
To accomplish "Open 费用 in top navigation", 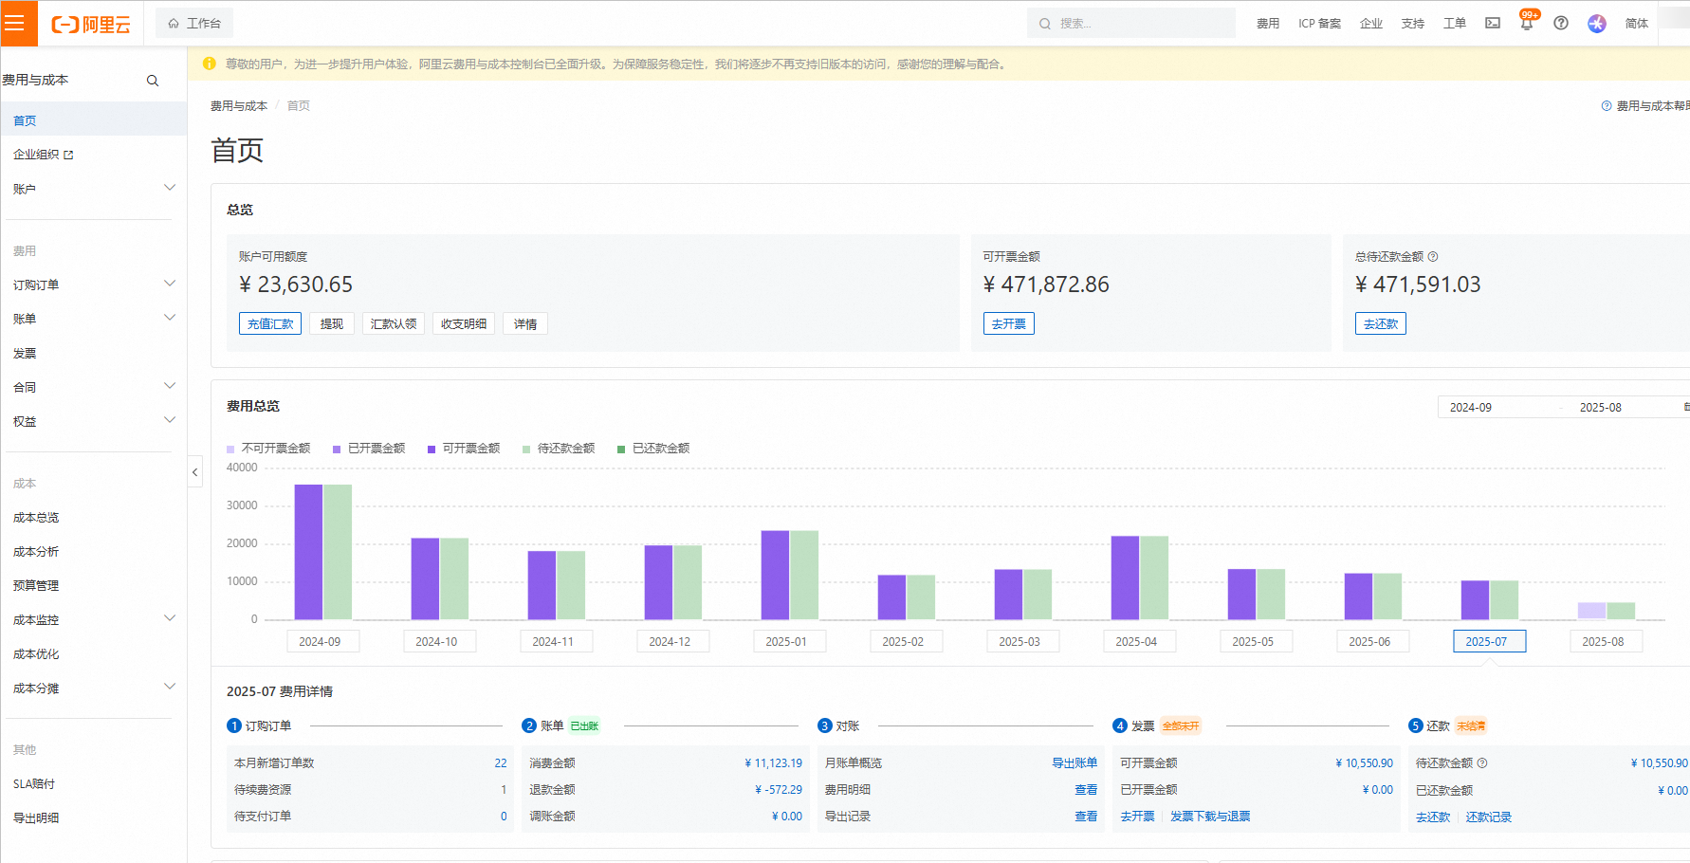I will coord(1268,24).
